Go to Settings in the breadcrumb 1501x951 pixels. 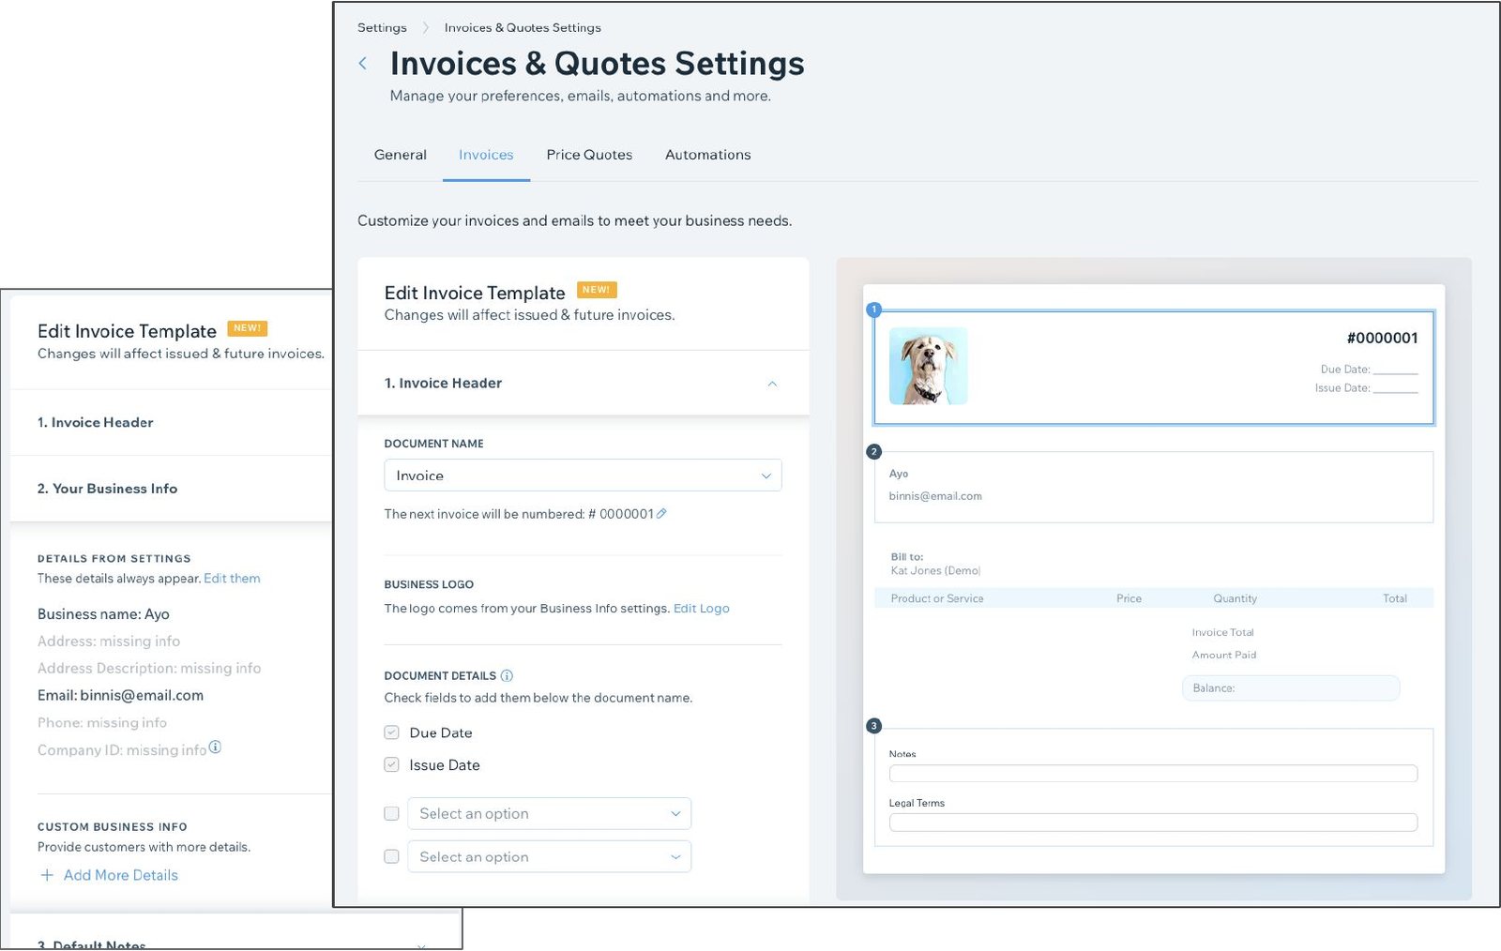coord(382,28)
